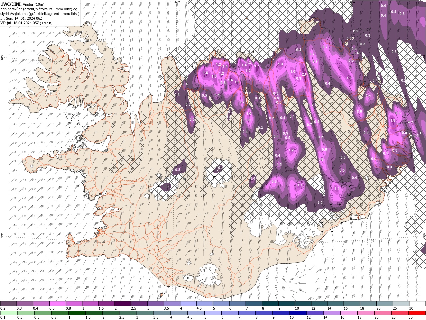Click the snow legend swatch between 0.2 and 0.3

click(x=8, y=304)
